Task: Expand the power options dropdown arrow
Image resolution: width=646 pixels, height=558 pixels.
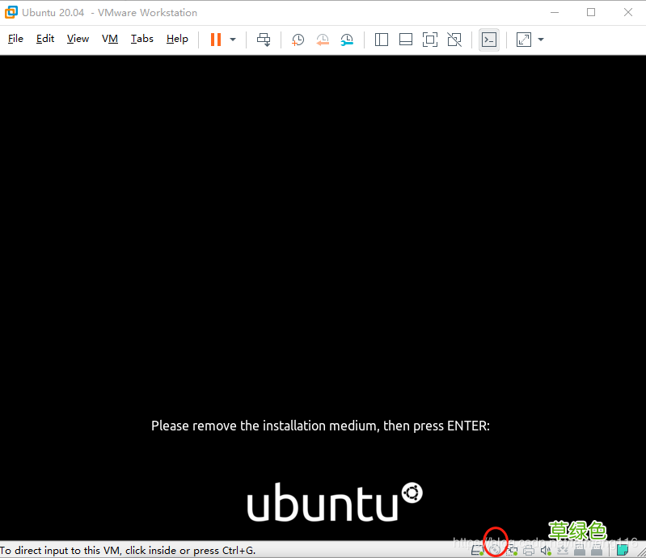Action: (233, 40)
